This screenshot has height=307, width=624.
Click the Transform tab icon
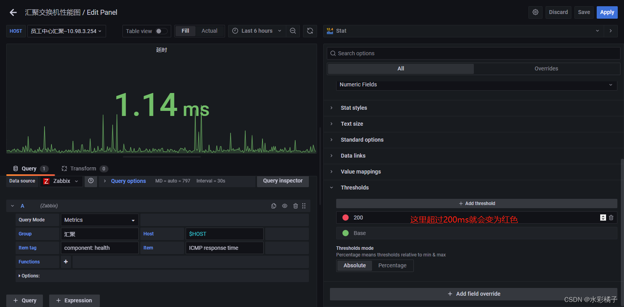tap(64, 168)
